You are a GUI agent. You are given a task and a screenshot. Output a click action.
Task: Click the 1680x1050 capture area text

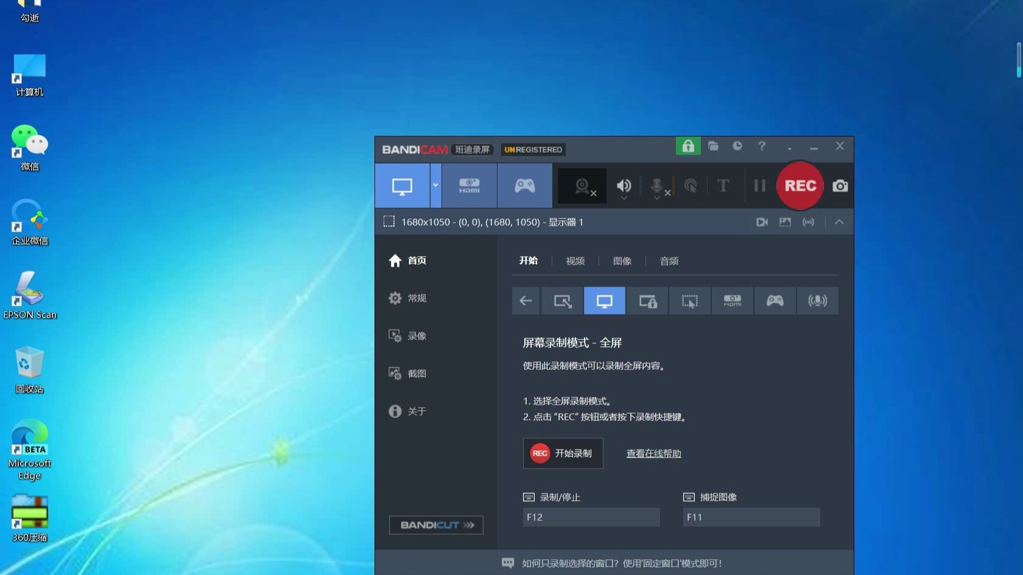[492, 222]
